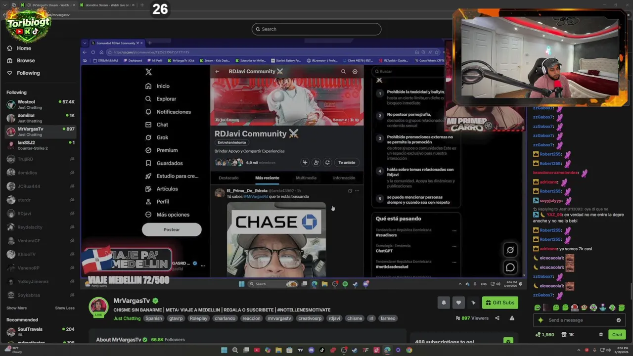Click the verified badge next to MrVargasTv title
The height and width of the screenshot is (356, 633).
point(155,301)
